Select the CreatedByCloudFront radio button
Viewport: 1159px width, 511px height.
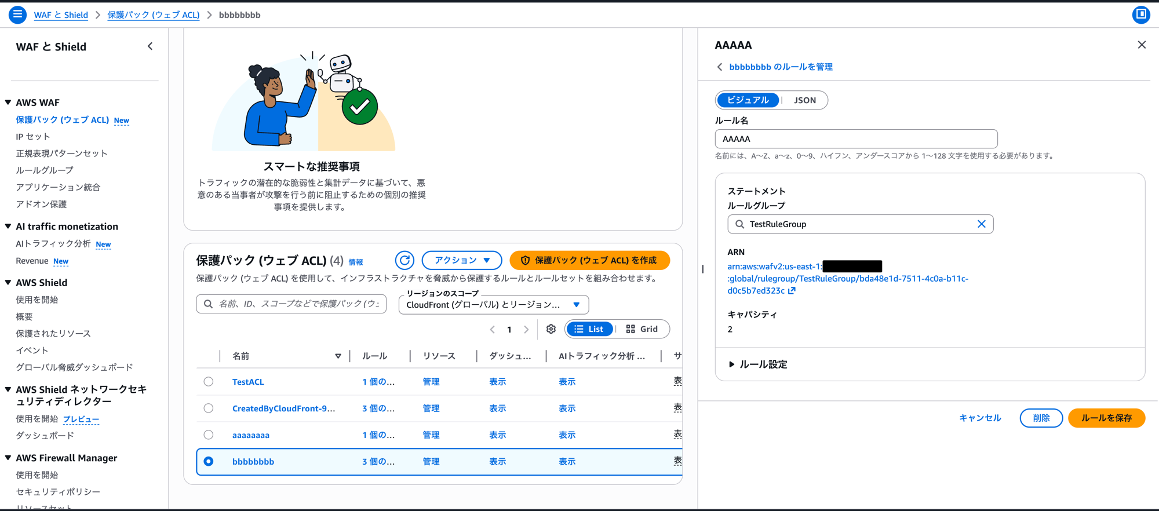coord(209,408)
